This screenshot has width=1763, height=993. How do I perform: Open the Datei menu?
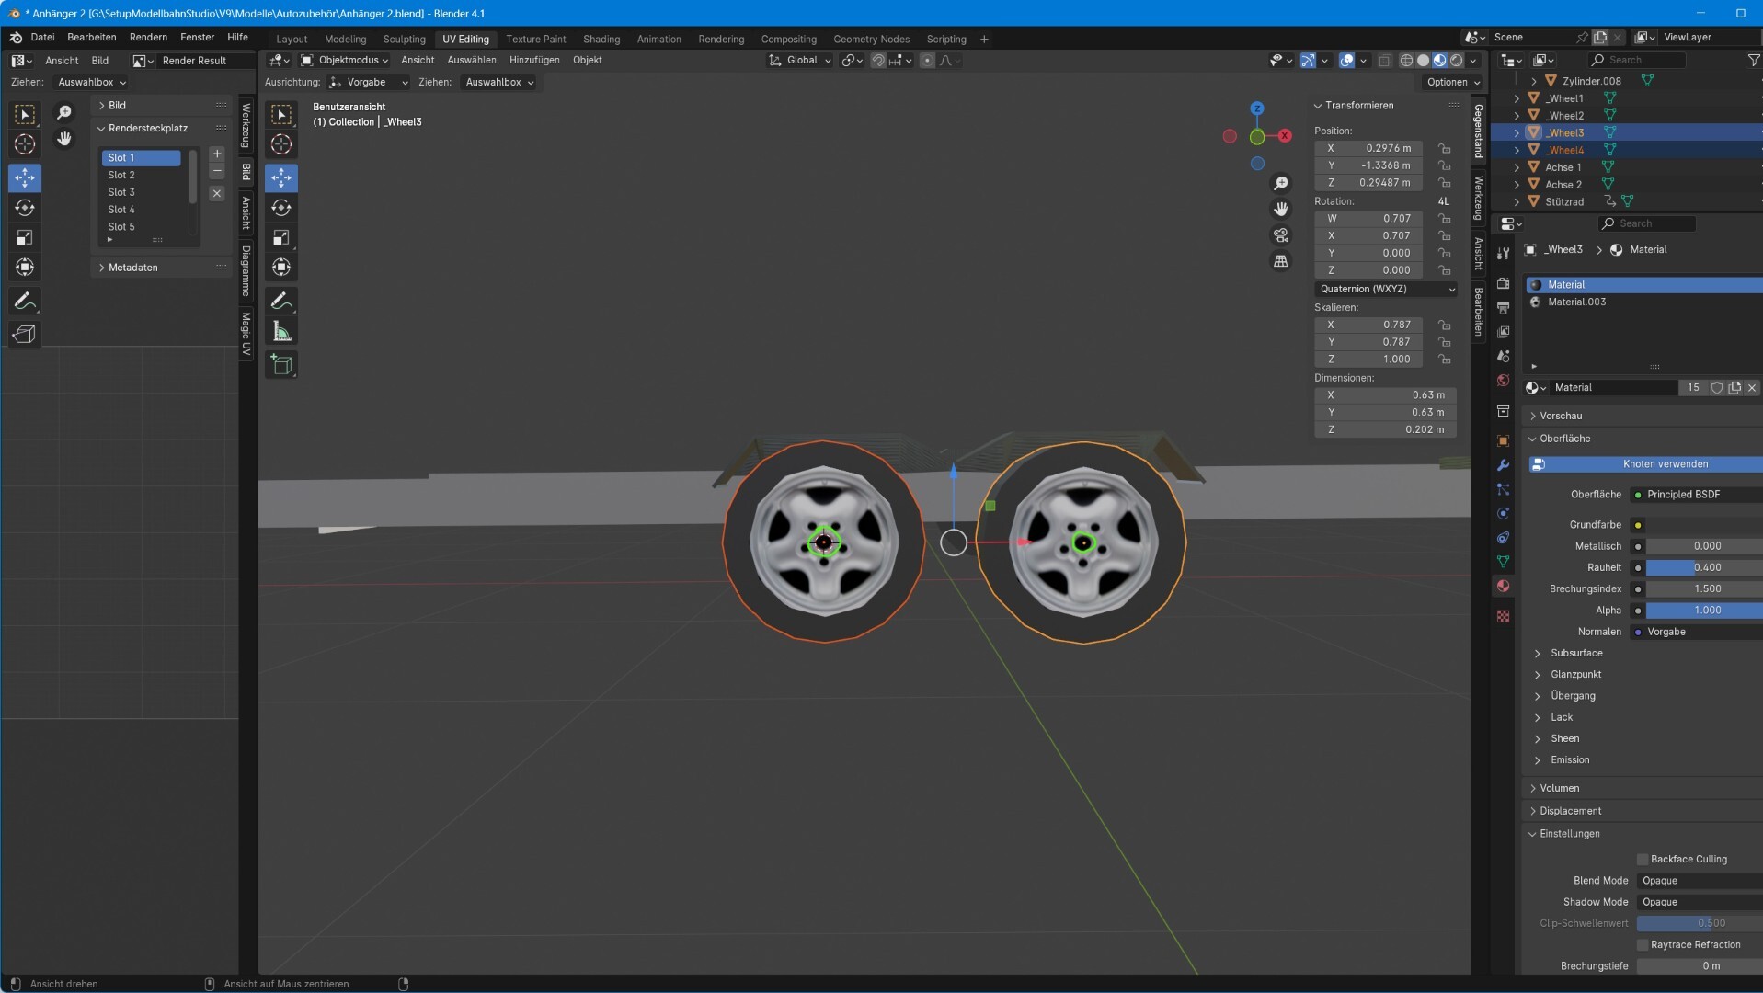42,37
